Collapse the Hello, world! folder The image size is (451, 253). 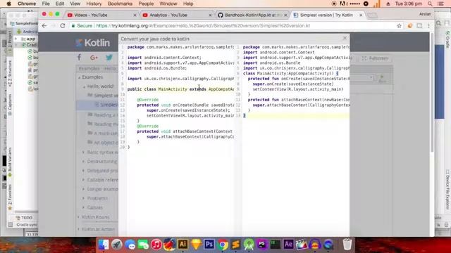click(85, 86)
